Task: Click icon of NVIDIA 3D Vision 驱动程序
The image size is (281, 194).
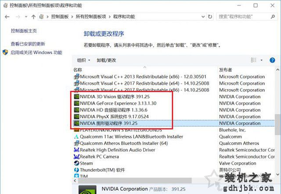Action: 76,97
